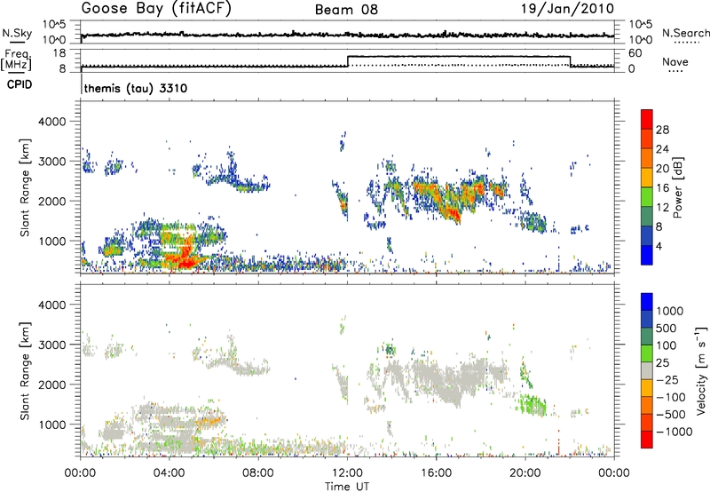Viewport: 710px width, 492px height.
Task: Click the 'N.Search' legend label
Action: pyautogui.click(x=685, y=33)
